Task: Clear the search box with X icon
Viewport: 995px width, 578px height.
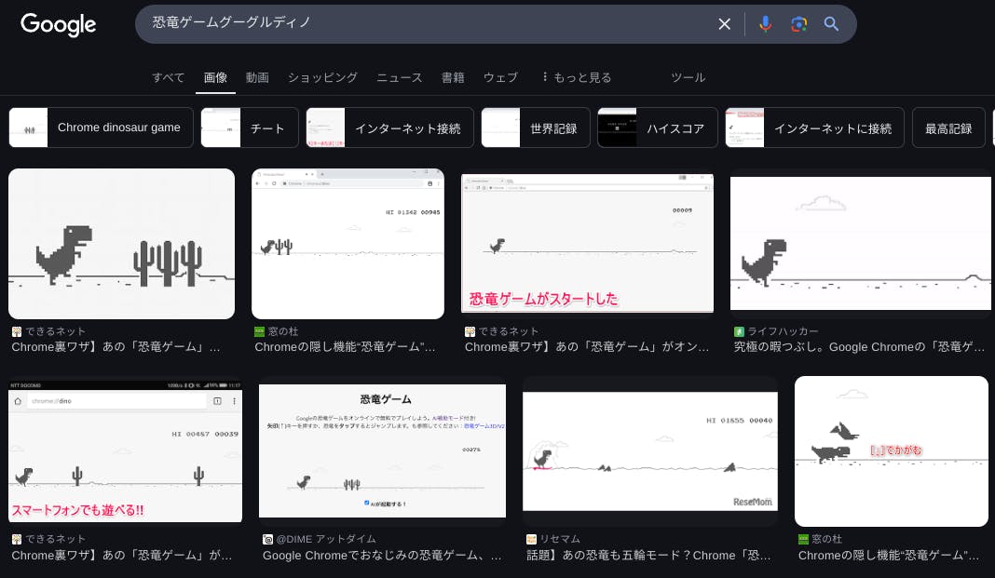Action: click(x=724, y=24)
